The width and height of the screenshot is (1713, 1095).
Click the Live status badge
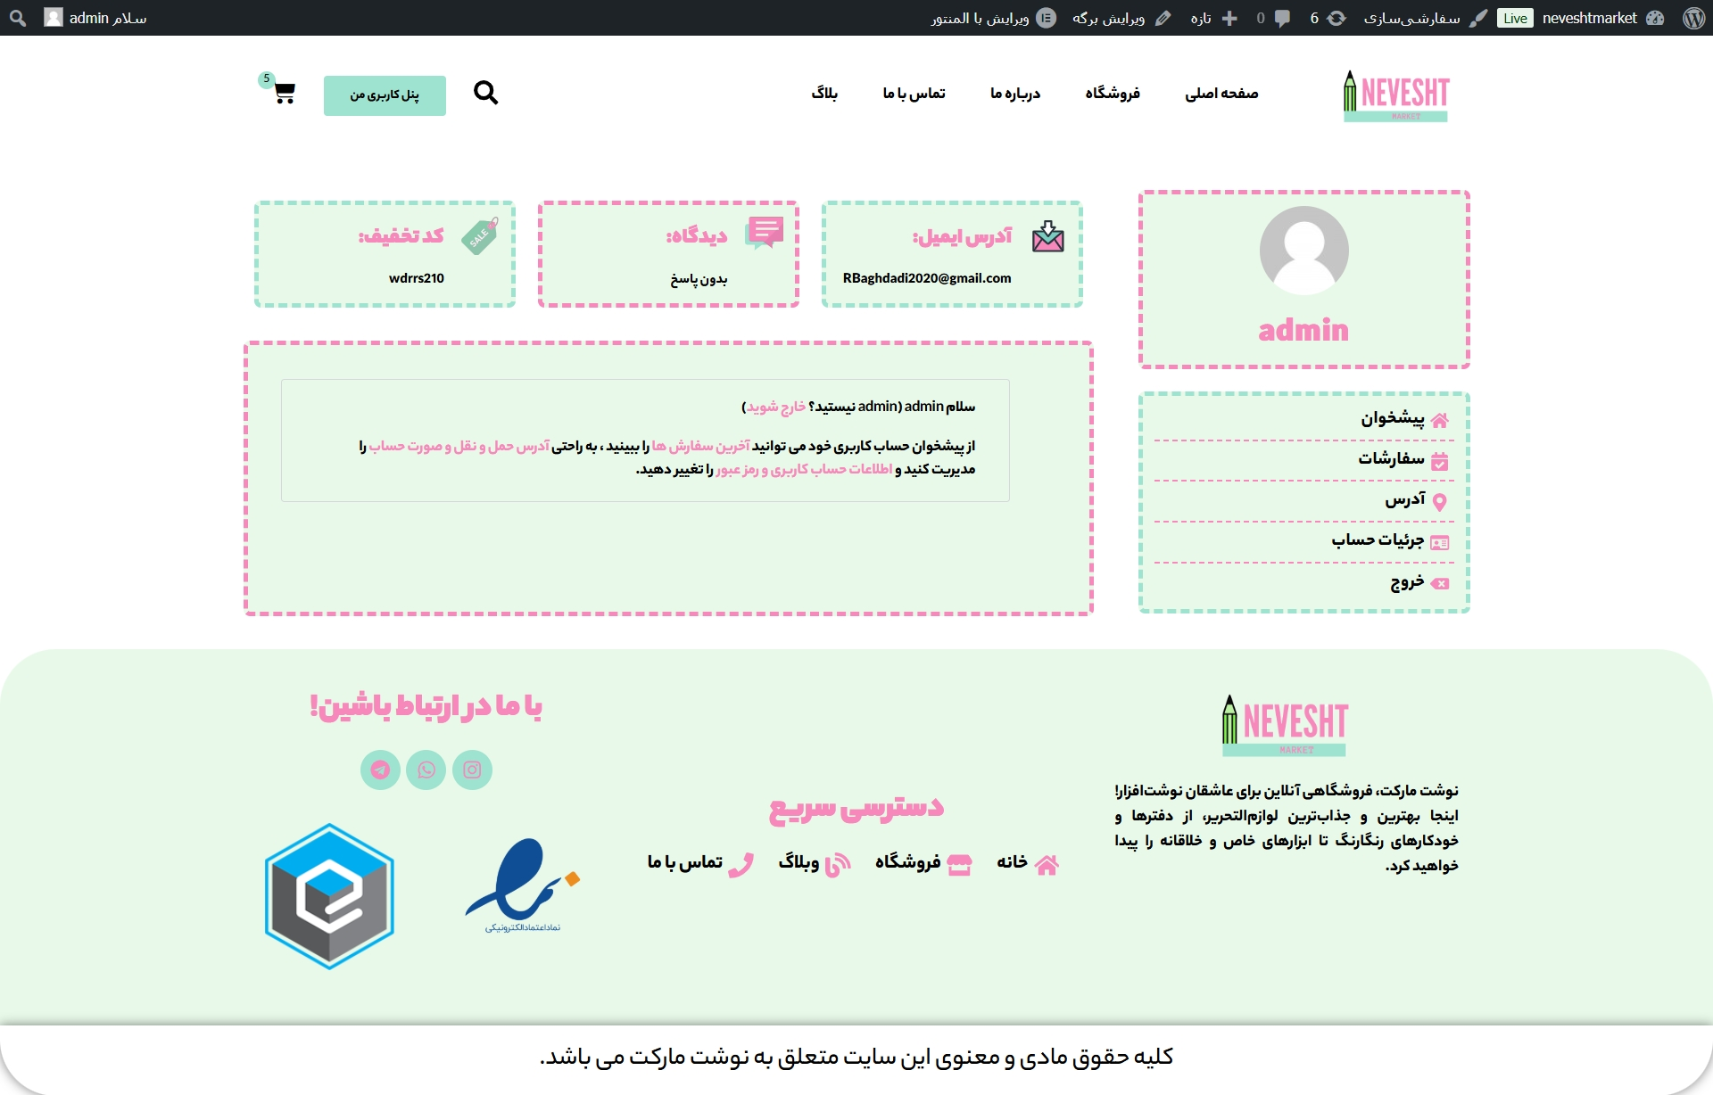tap(1515, 18)
